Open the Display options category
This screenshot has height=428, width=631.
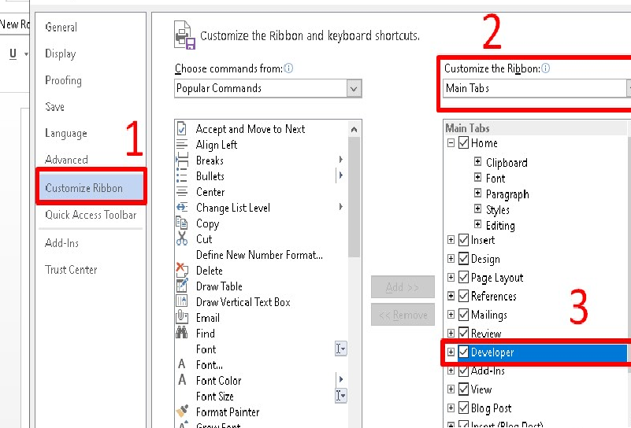(x=61, y=53)
